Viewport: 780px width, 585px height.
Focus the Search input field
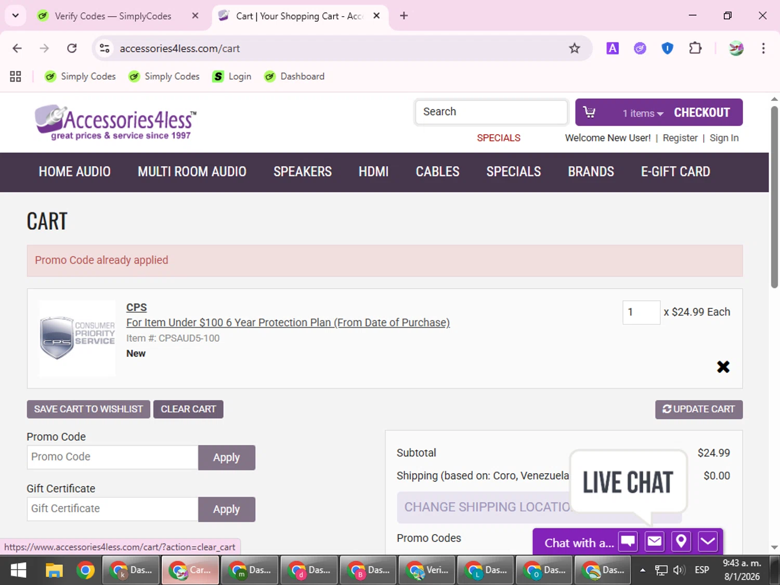(491, 112)
